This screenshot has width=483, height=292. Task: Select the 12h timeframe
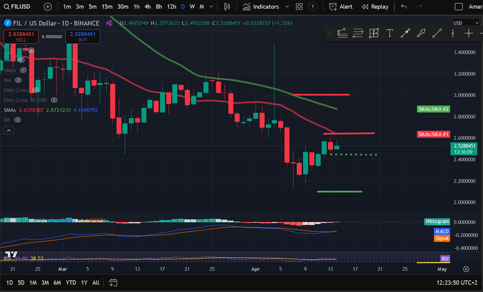tap(172, 7)
